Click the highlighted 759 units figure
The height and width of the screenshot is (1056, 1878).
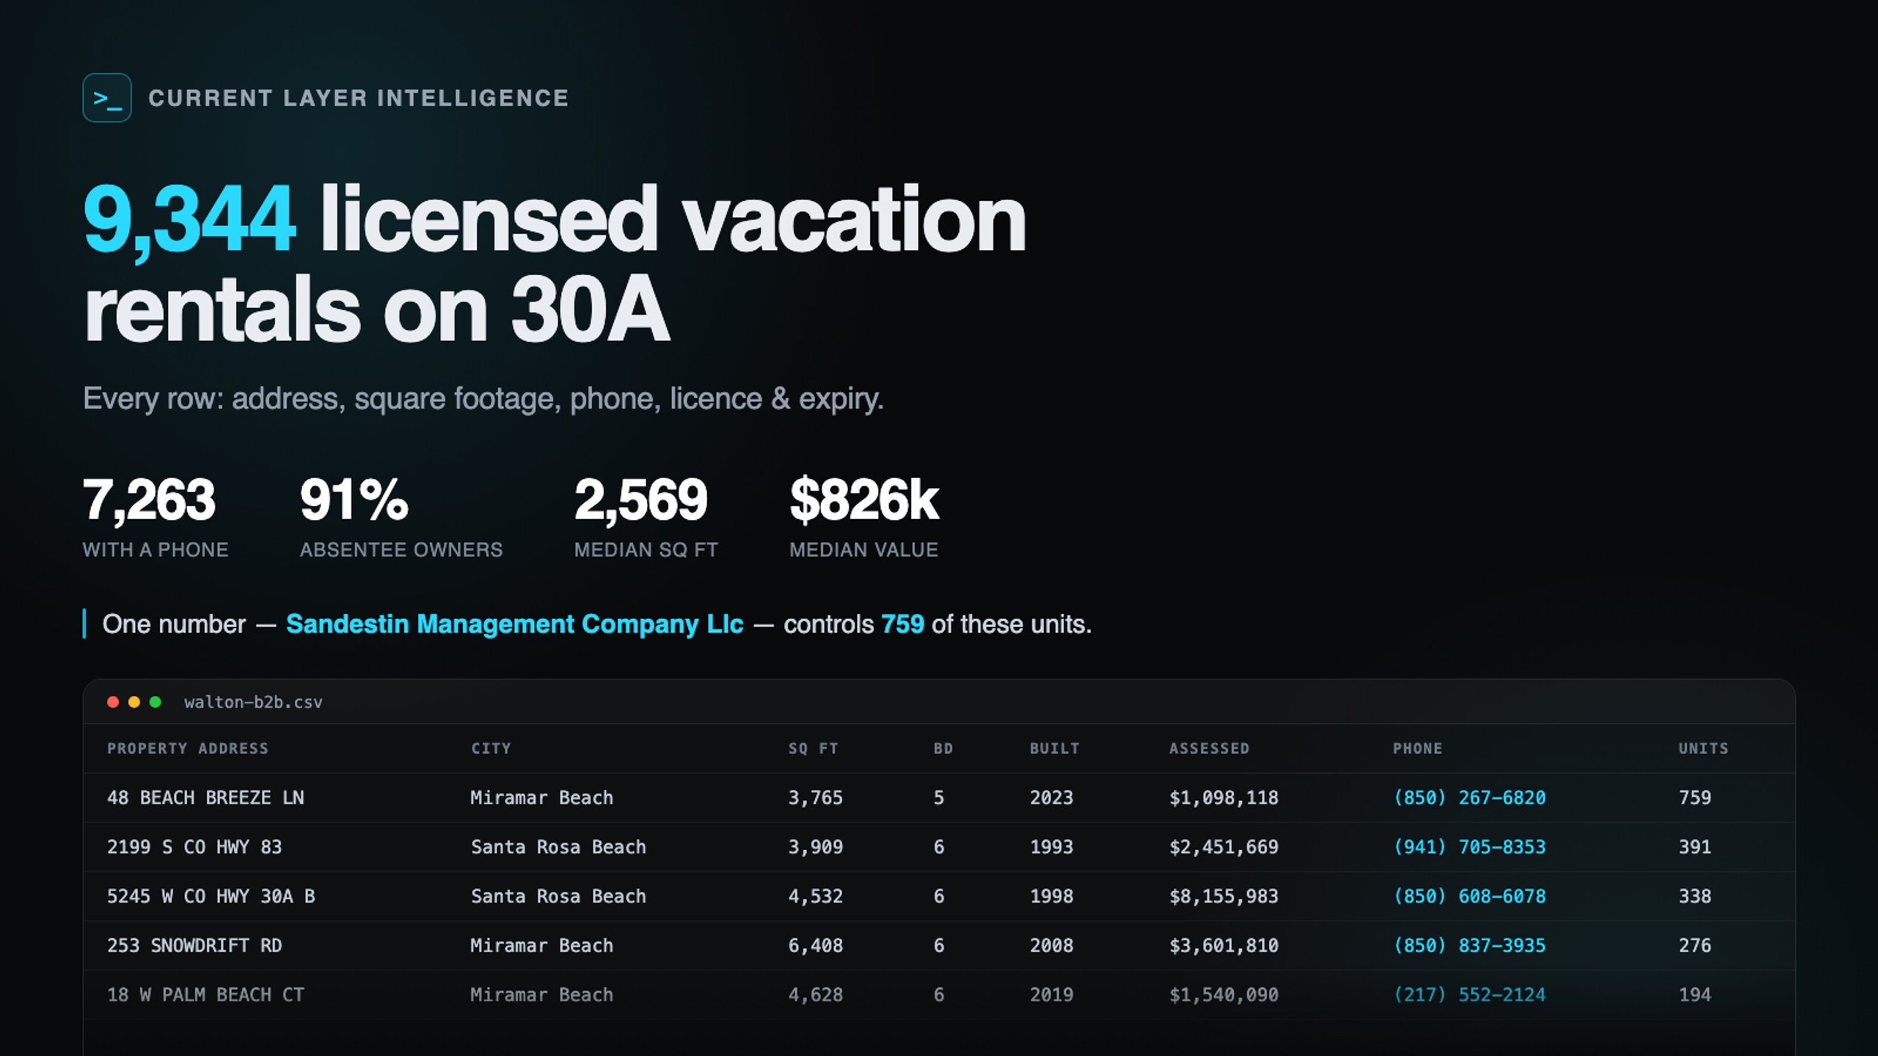click(902, 624)
